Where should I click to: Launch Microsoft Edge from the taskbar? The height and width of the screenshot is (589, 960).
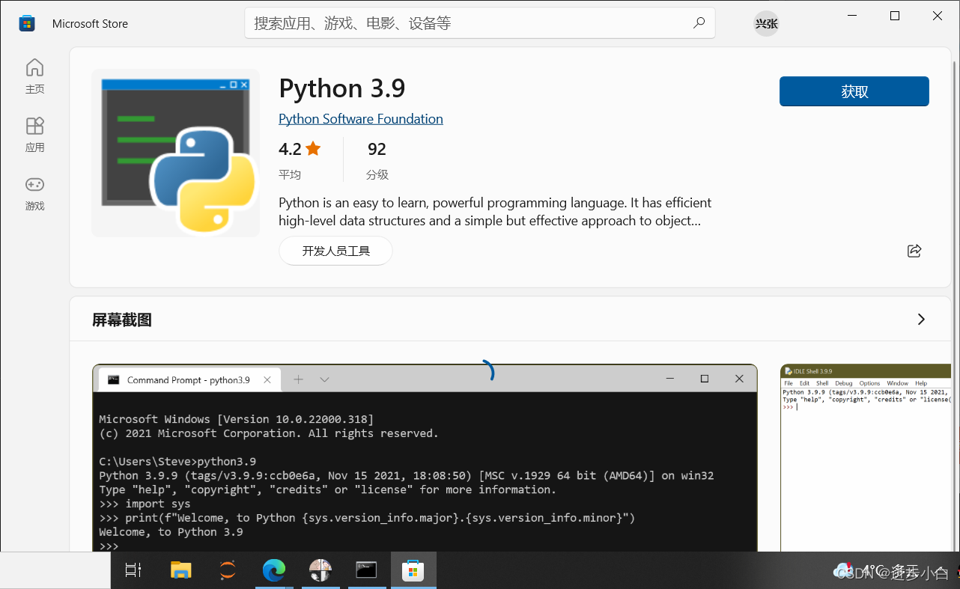pyautogui.click(x=274, y=570)
